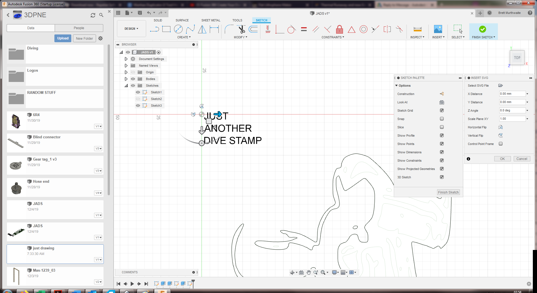Switch to the SHEET METAL tab
This screenshot has width=537, height=293.
coord(211,20)
